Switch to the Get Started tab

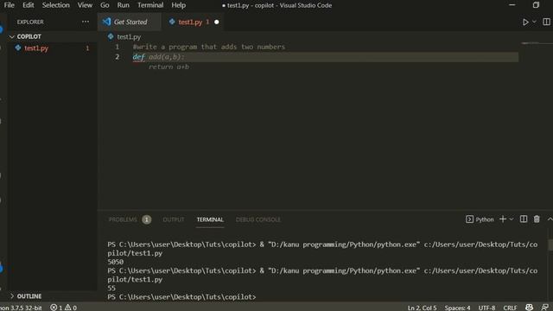tap(130, 22)
